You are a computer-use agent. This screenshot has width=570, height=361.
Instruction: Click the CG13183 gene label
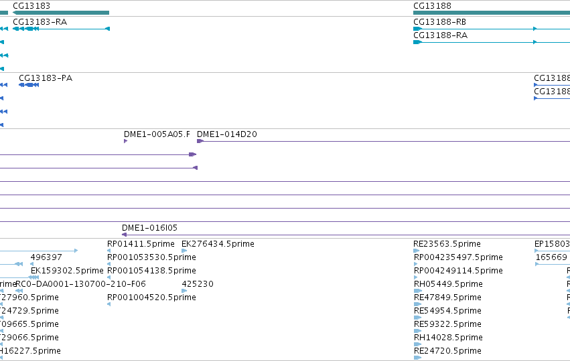tap(31, 6)
